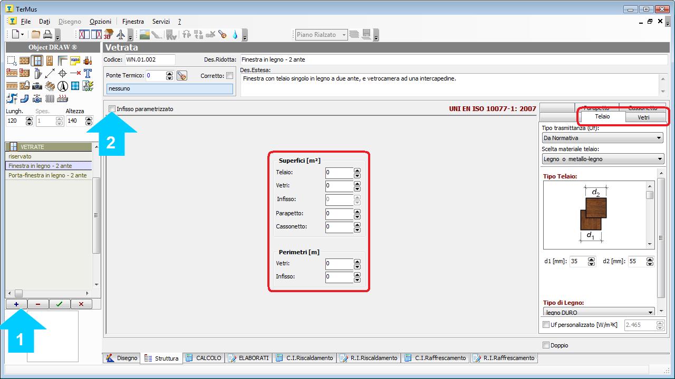Open the Finestra menu
The image size is (675, 379).
tap(133, 22)
